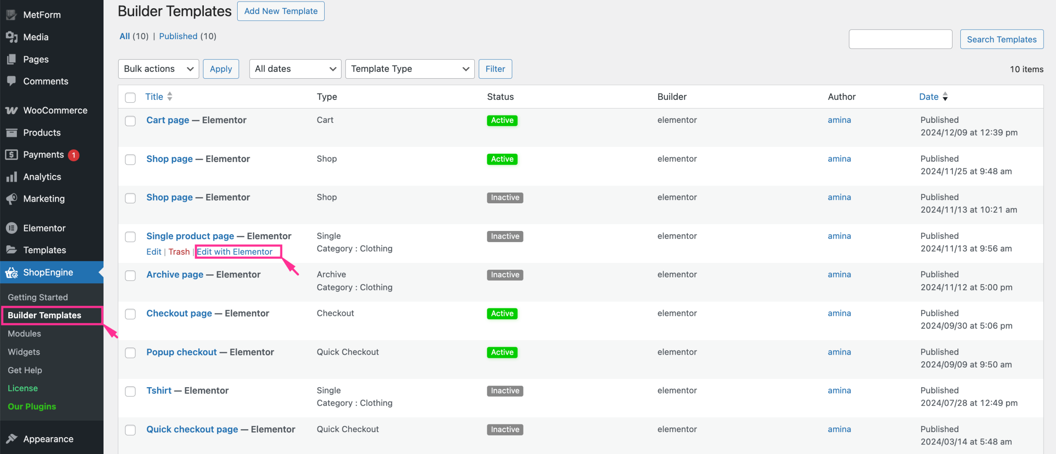The width and height of the screenshot is (1056, 454).
Task: Sort by Date using the sort arrows
Action: 945,96
